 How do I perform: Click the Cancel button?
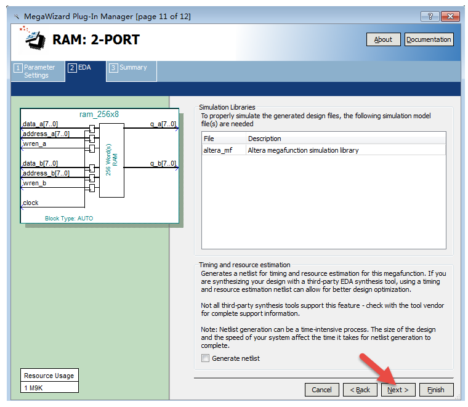pyautogui.click(x=321, y=390)
